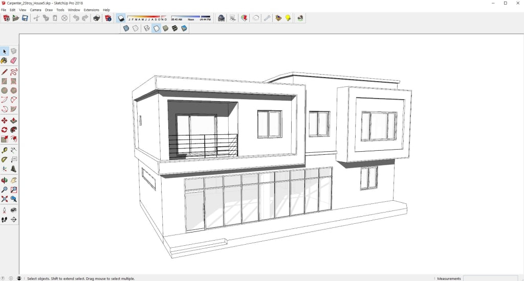This screenshot has width=524, height=281.
Task: Choose the Freehand drawing tool
Action: pyautogui.click(x=14, y=72)
